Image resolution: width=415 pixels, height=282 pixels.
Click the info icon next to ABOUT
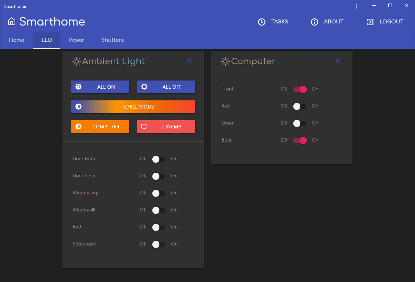[314, 22]
